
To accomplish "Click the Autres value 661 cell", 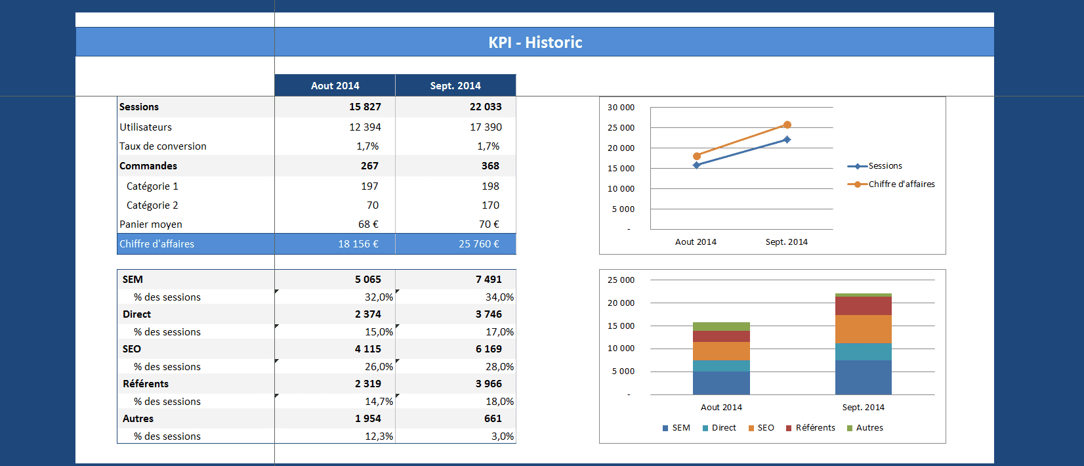I will pos(492,419).
